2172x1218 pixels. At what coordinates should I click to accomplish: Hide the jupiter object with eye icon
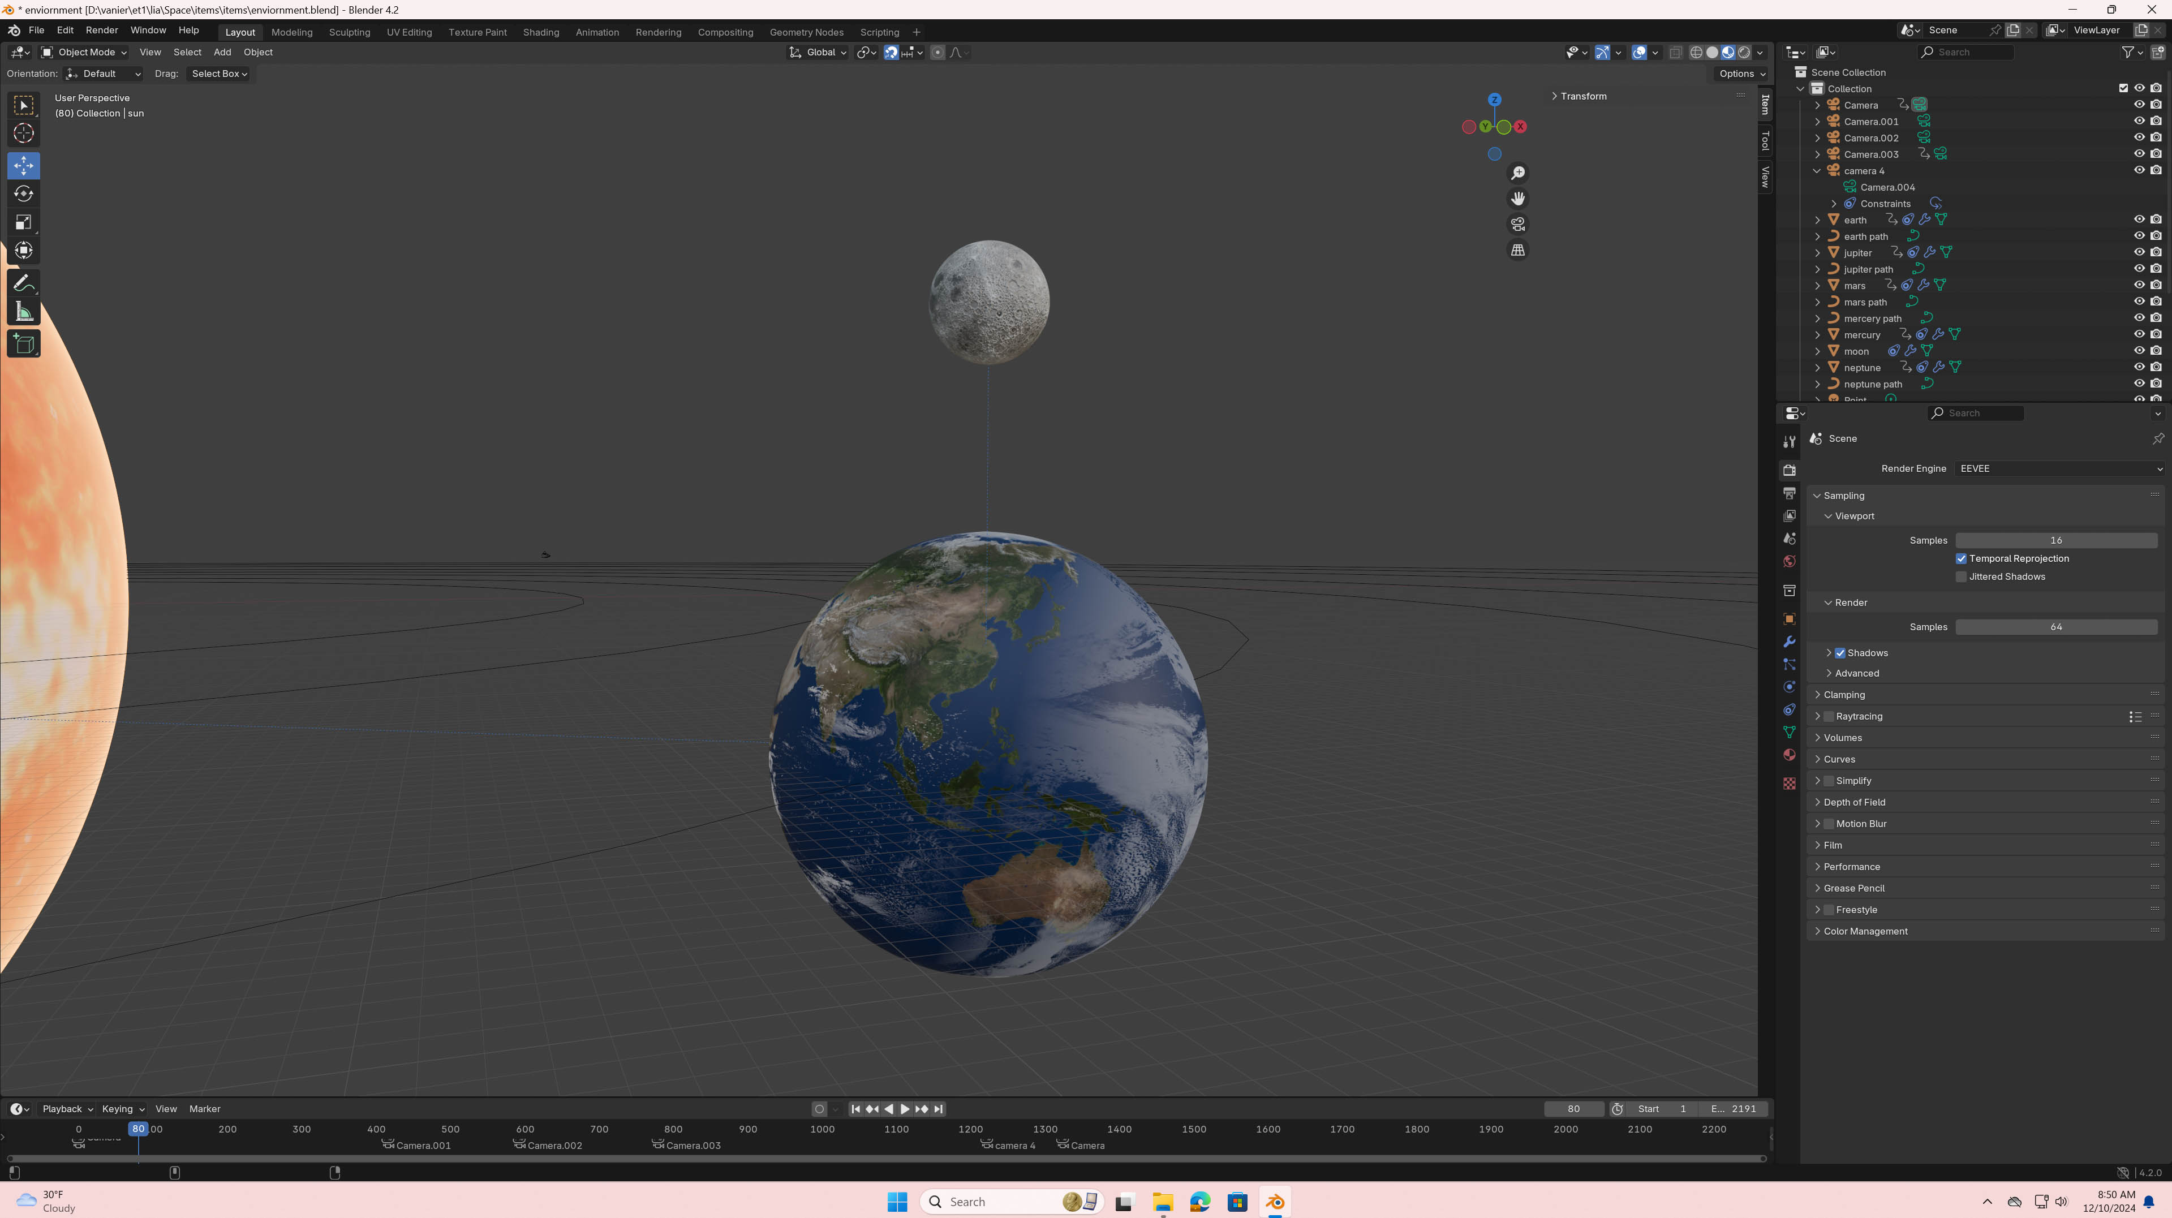[2139, 252]
